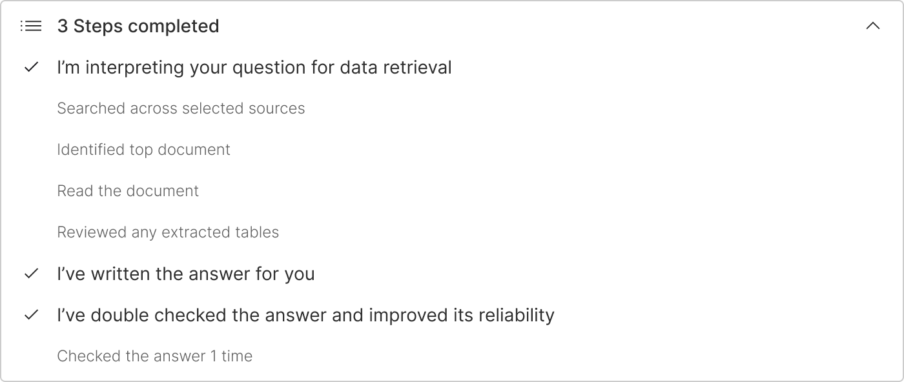Click the "Read the document" sub-step
The image size is (904, 382).
point(128,191)
